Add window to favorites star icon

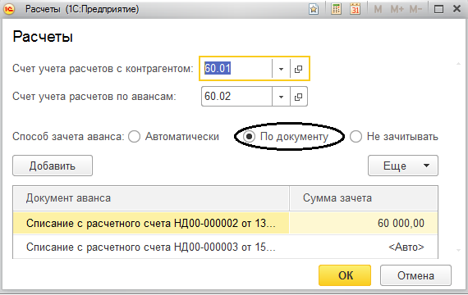314,9
